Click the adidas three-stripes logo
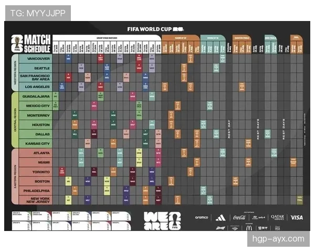This screenshot has width=315, height=252. click(220, 218)
